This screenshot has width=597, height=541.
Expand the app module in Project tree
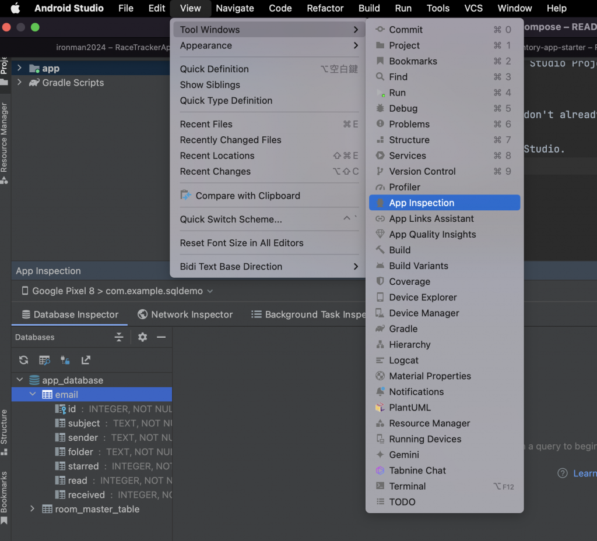click(x=19, y=68)
